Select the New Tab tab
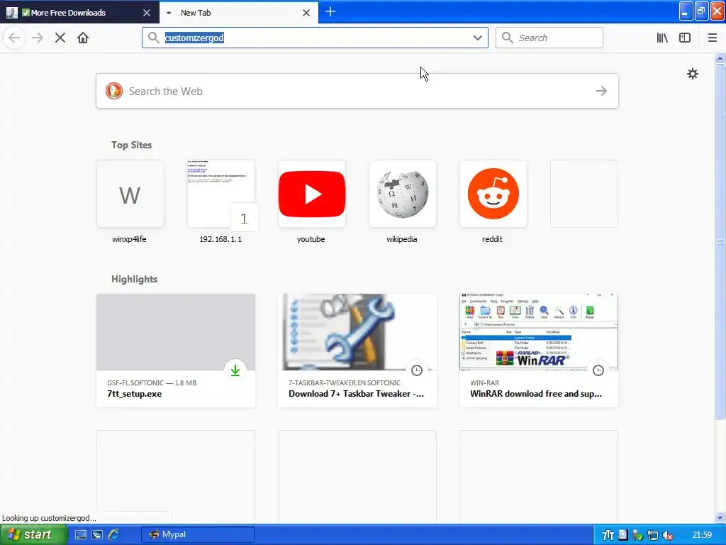 click(238, 13)
